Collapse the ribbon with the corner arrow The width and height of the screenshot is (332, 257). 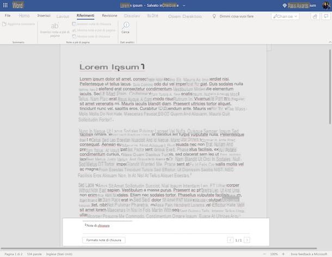330,42
